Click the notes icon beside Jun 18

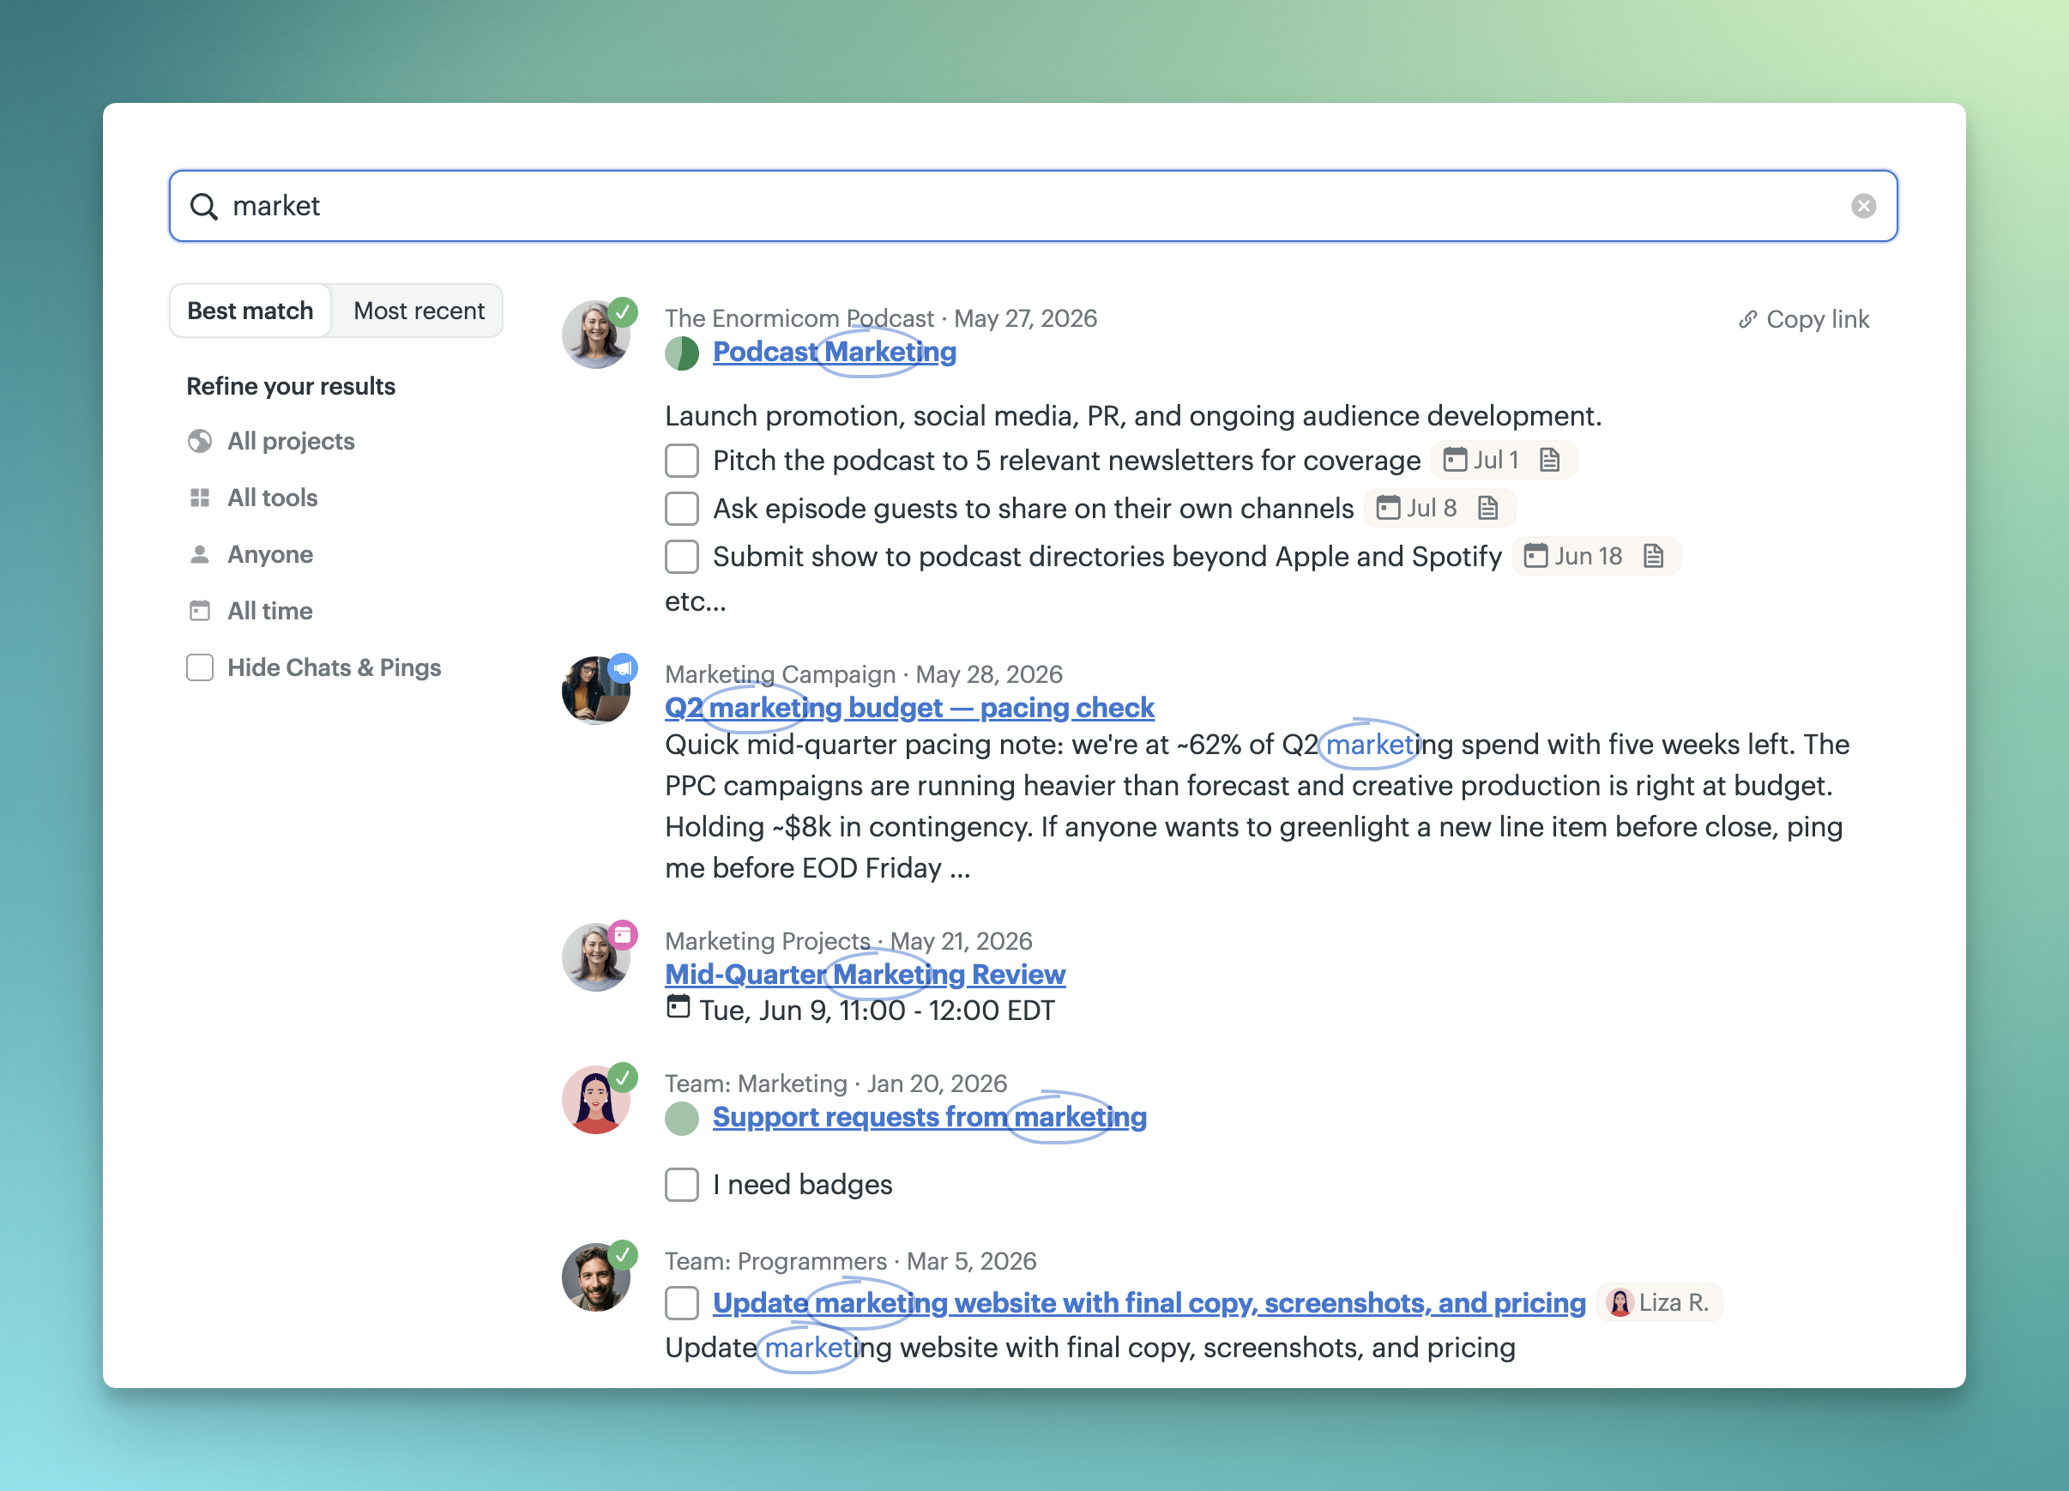point(1653,556)
